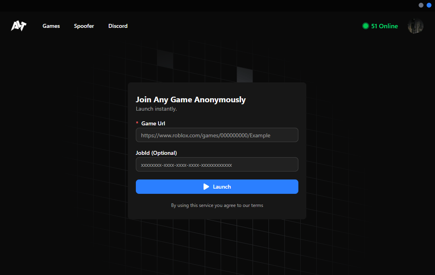Click the terms agreement text
The height and width of the screenshot is (275, 435).
(217, 205)
